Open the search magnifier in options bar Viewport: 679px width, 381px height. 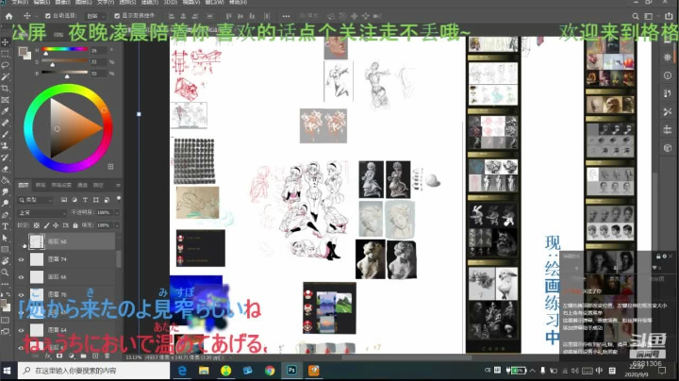tap(636, 16)
